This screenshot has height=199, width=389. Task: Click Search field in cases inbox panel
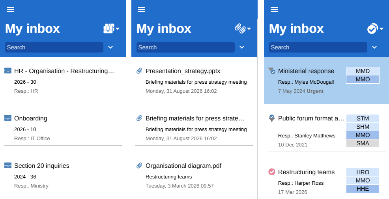point(54,47)
